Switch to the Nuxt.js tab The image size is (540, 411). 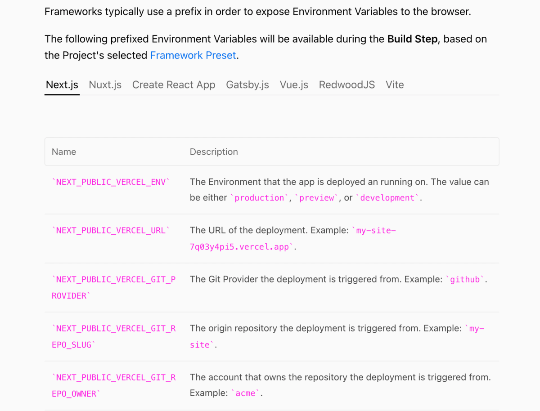(x=105, y=85)
